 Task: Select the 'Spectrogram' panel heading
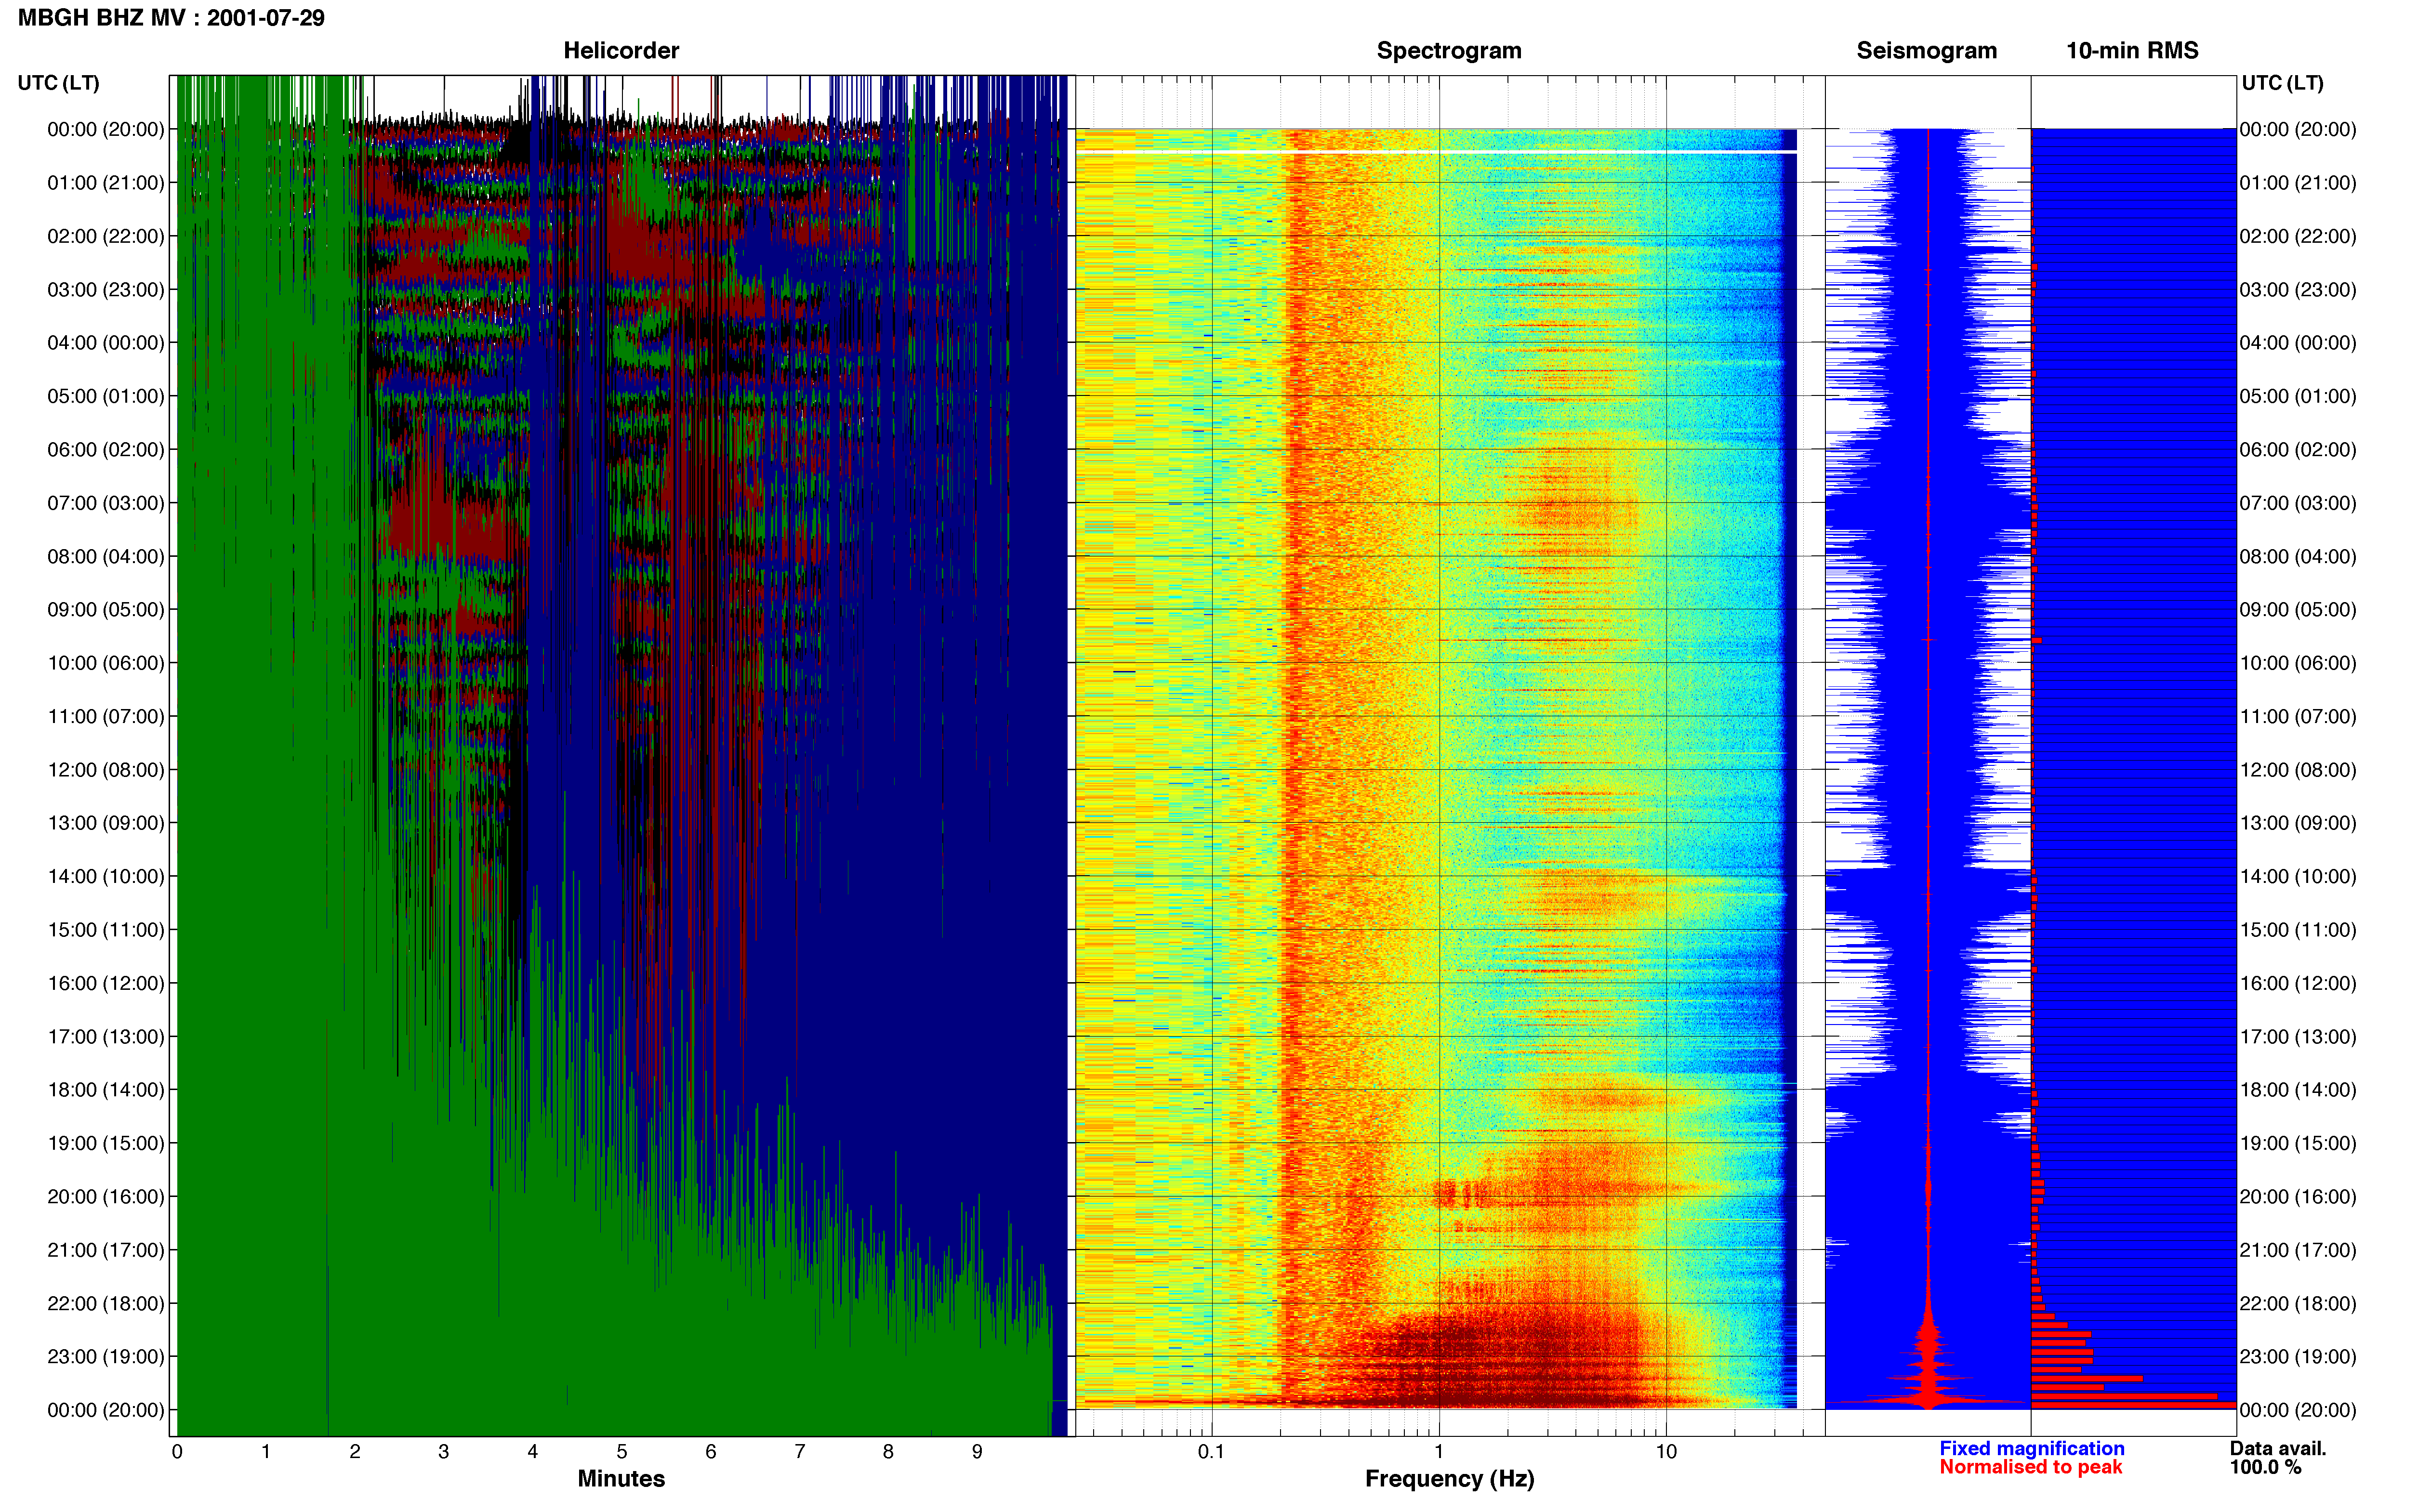coord(1449,50)
